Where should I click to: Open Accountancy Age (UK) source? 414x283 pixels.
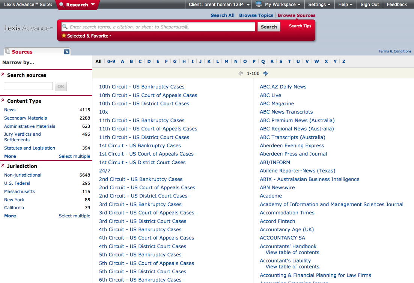tap(287, 229)
